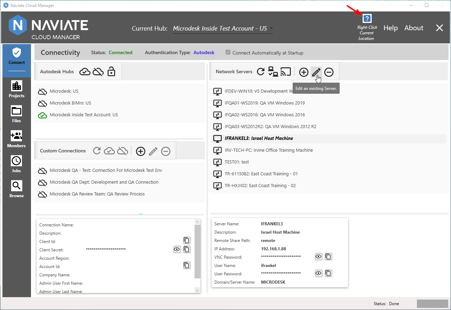Viewport: 451px width, 310px height.
Task: Reveal the Client Secret value
Action: click(177, 249)
